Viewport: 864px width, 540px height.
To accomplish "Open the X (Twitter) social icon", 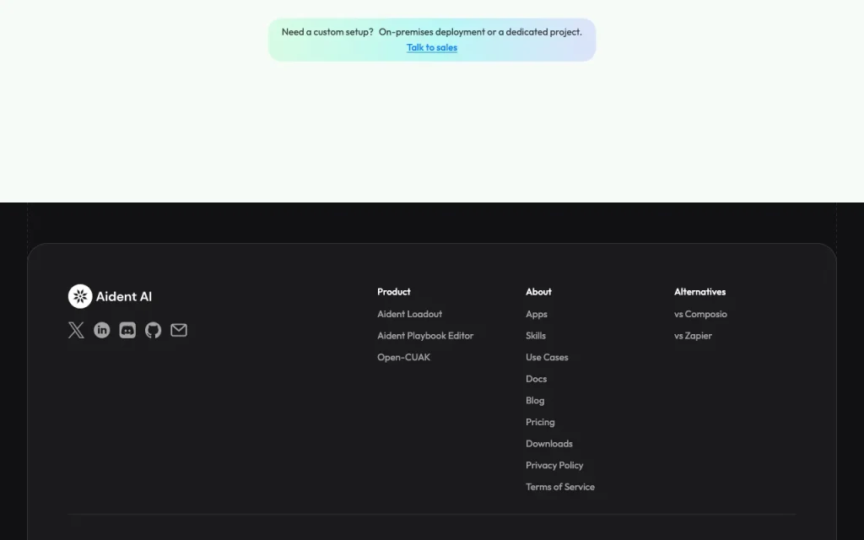I will pos(76,330).
